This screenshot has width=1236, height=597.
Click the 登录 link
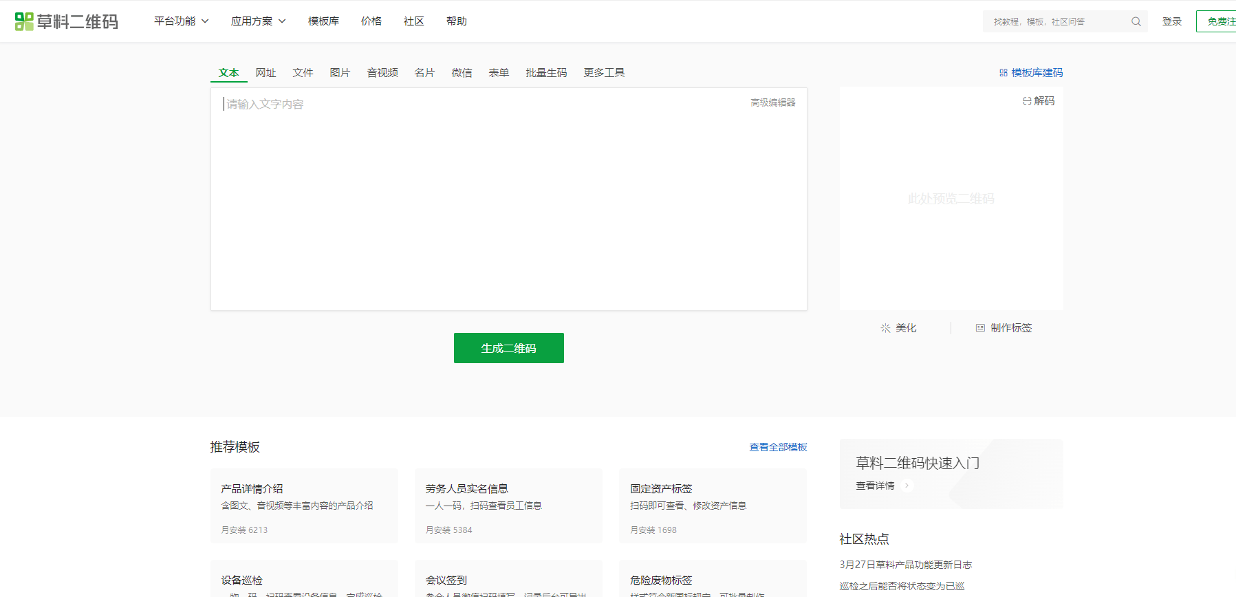[1172, 21]
